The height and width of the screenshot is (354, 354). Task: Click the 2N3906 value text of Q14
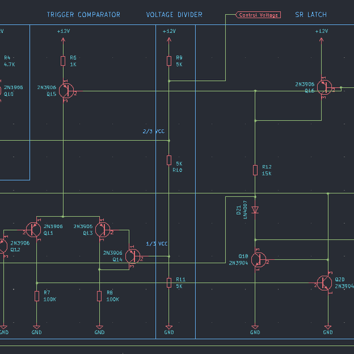113,253
